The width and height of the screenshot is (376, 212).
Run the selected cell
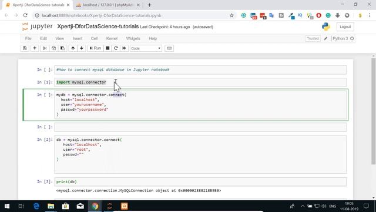click(95, 48)
